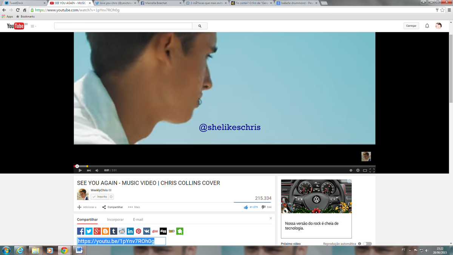This screenshot has width=453, height=255.
Task: Click the WeeklyChris channel avatar
Action: tap(83, 194)
